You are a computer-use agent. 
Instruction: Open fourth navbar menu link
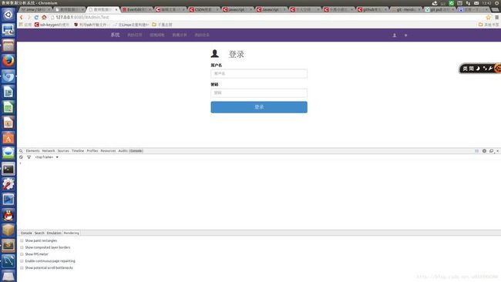180,35
